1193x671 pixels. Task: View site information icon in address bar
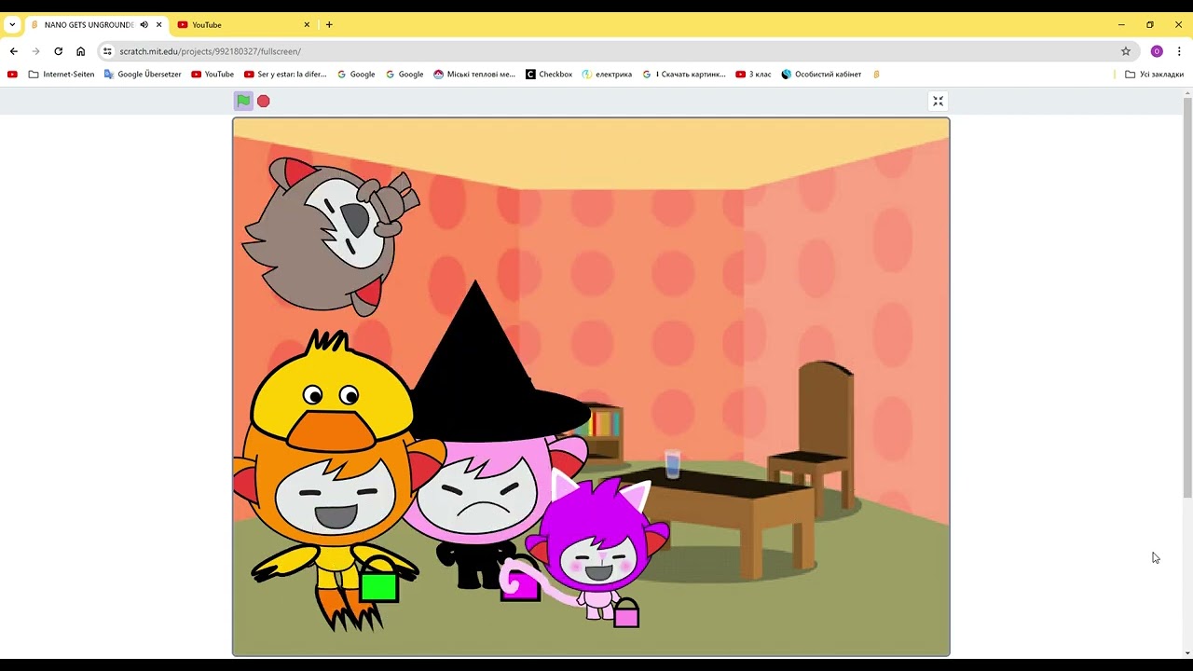107,51
